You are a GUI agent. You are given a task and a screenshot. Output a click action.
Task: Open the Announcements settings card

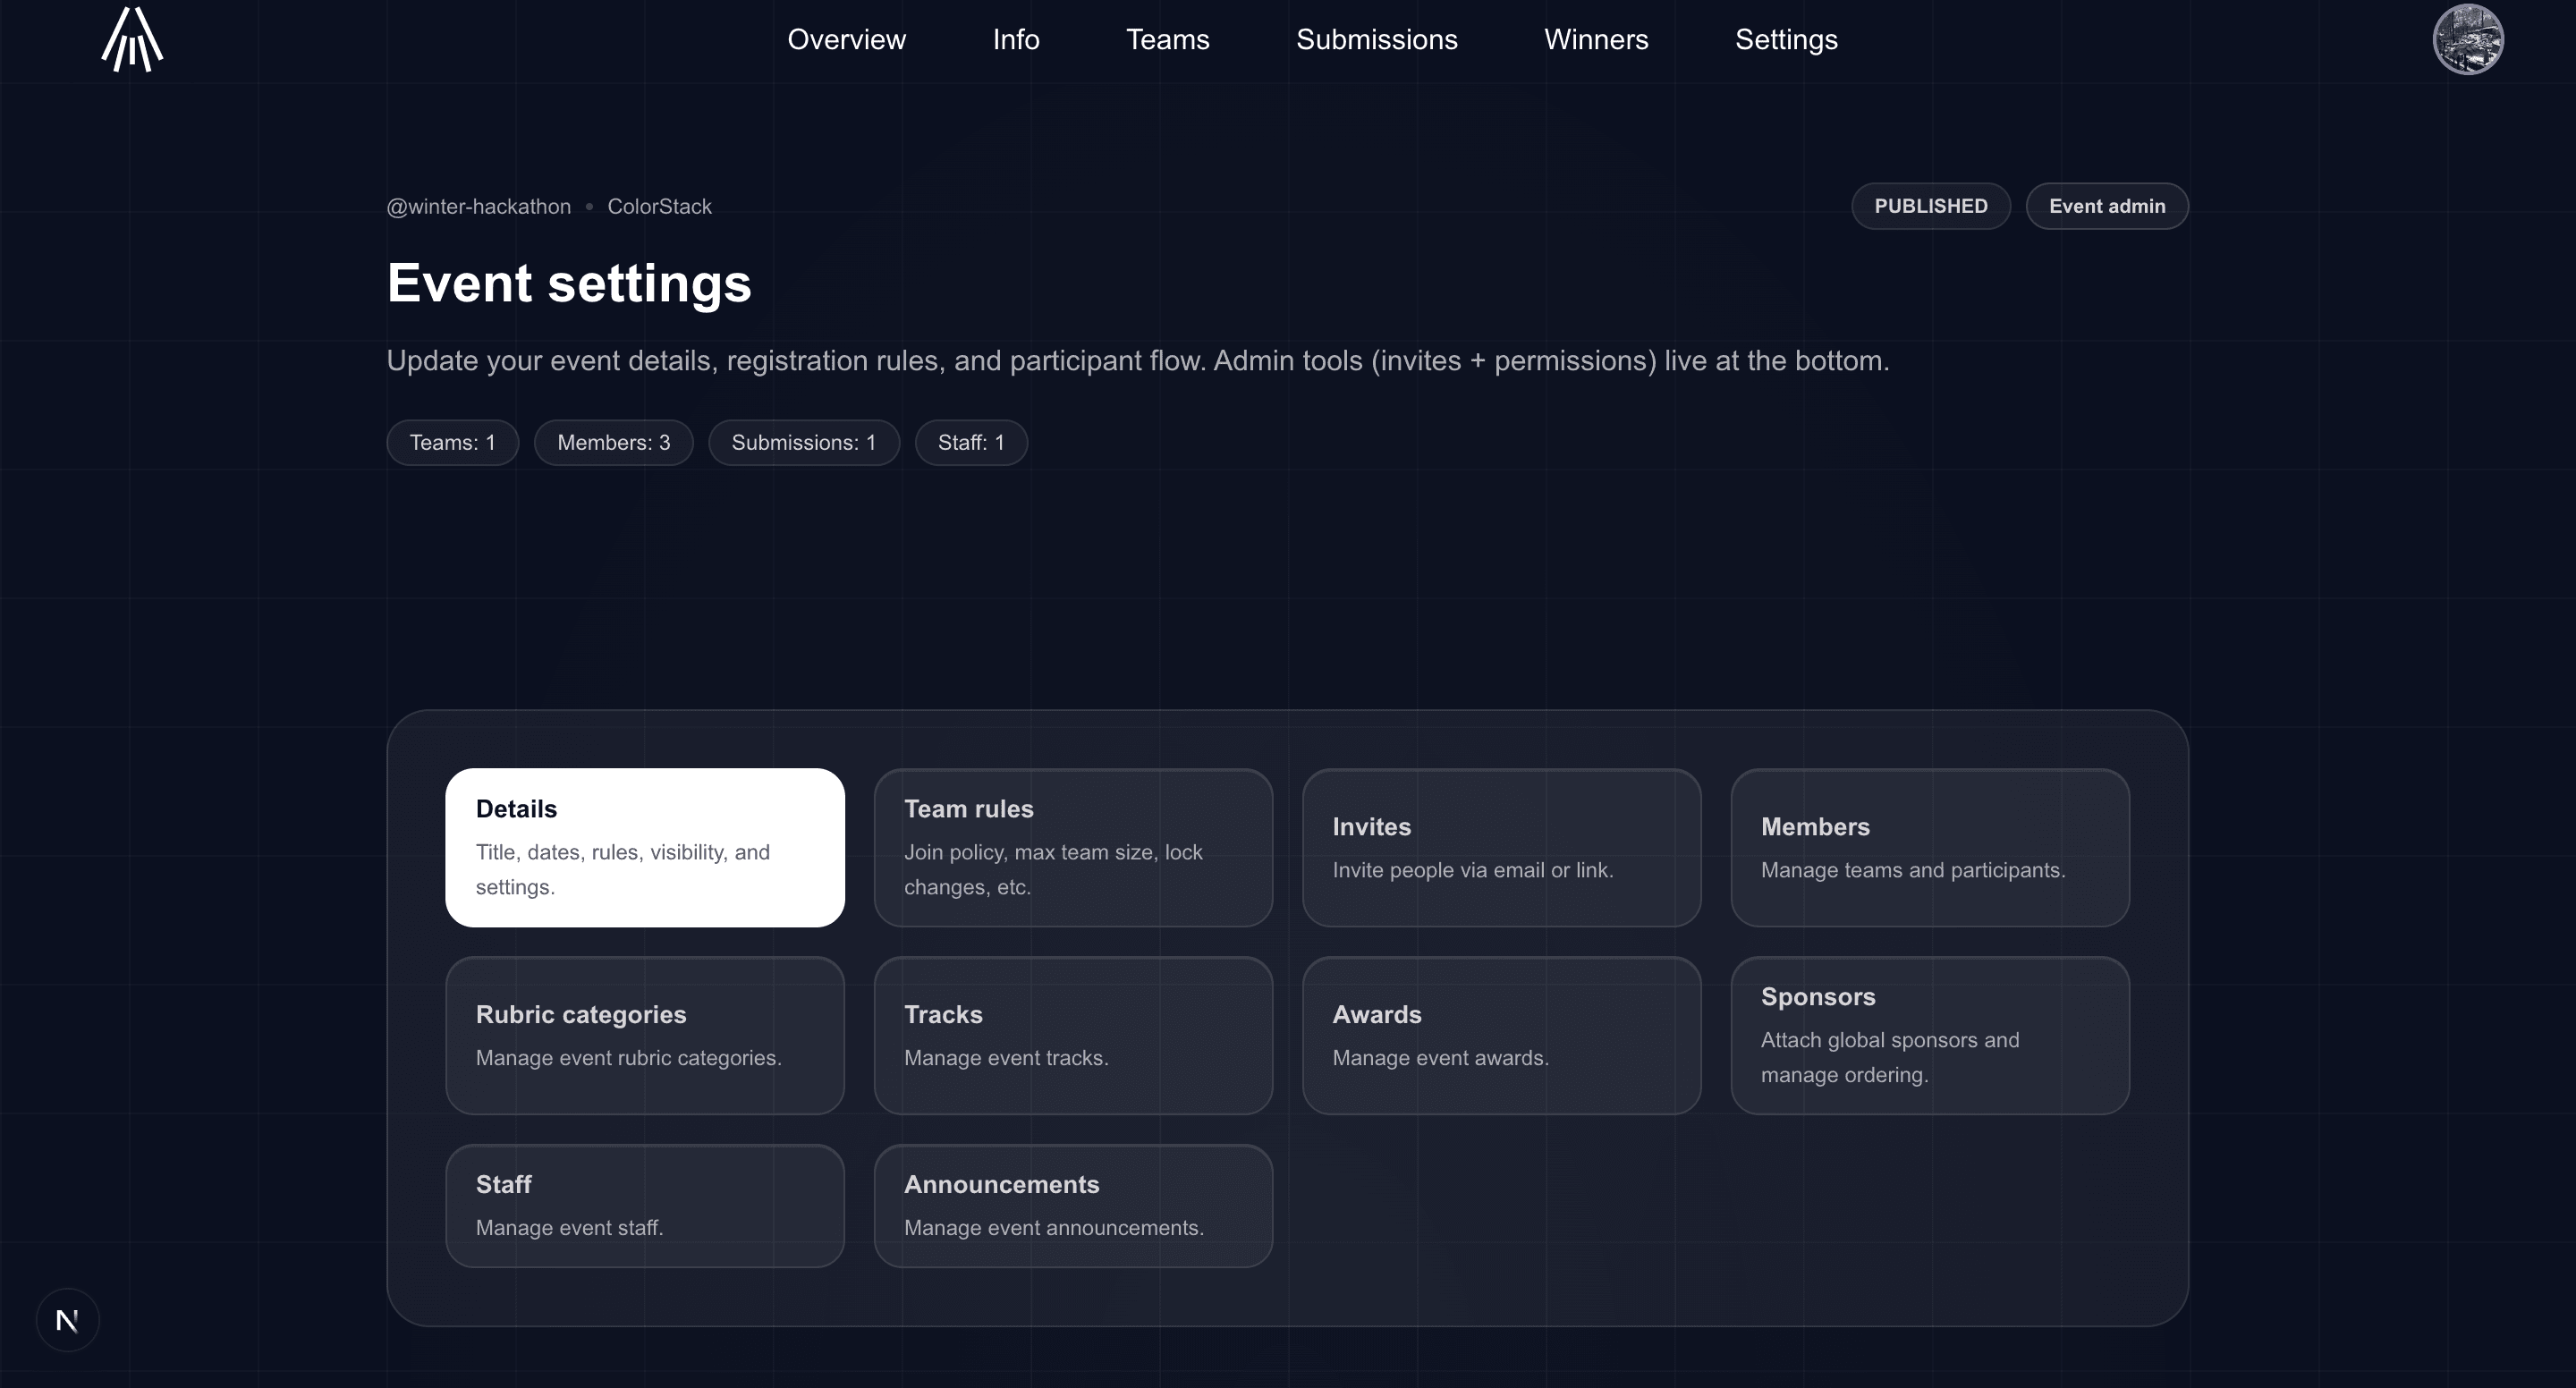coord(1072,1205)
